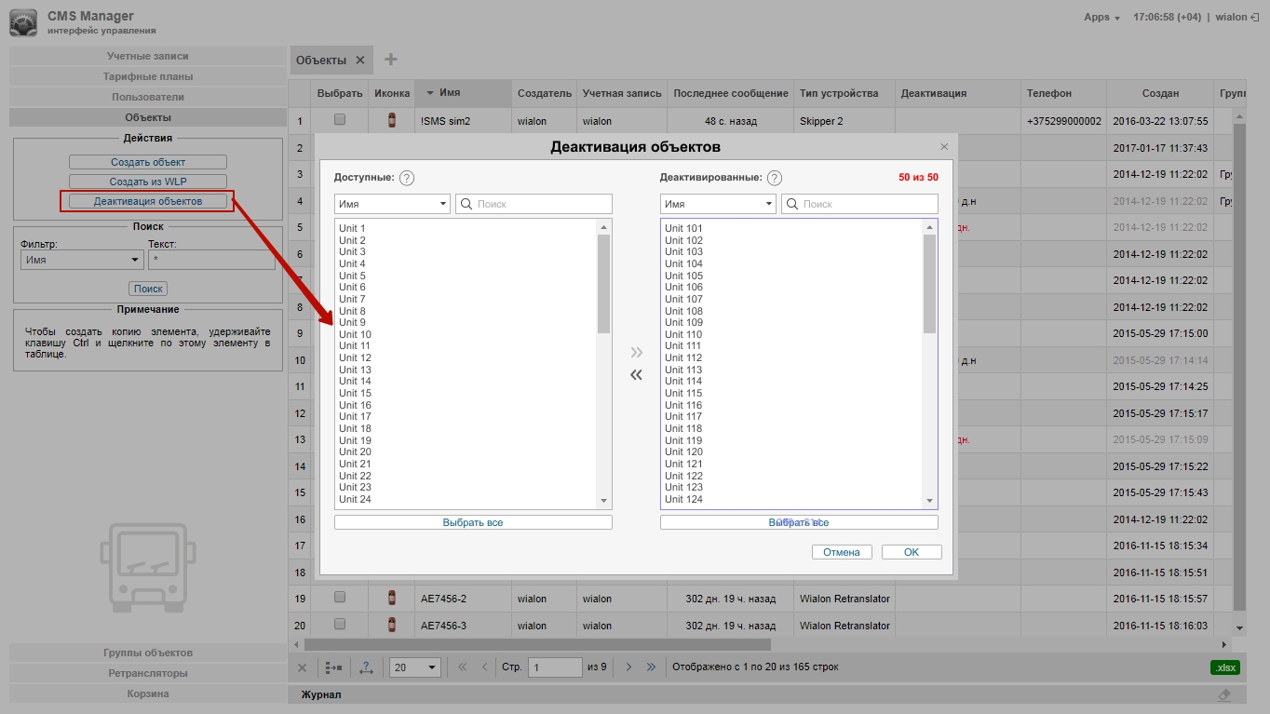Go to next page using single arrow
Image resolution: width=1270 pixels, height=714 pixels.
pos(628,667)
